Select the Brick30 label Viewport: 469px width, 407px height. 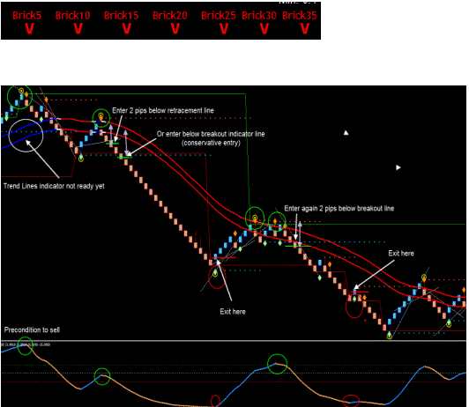tap(259, 16)
